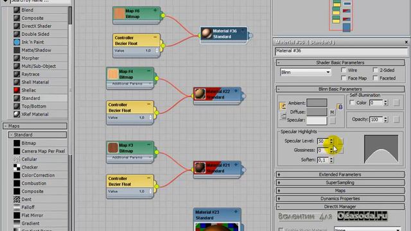Adjust the Soften spinner arrows

[x=331, y=160]
